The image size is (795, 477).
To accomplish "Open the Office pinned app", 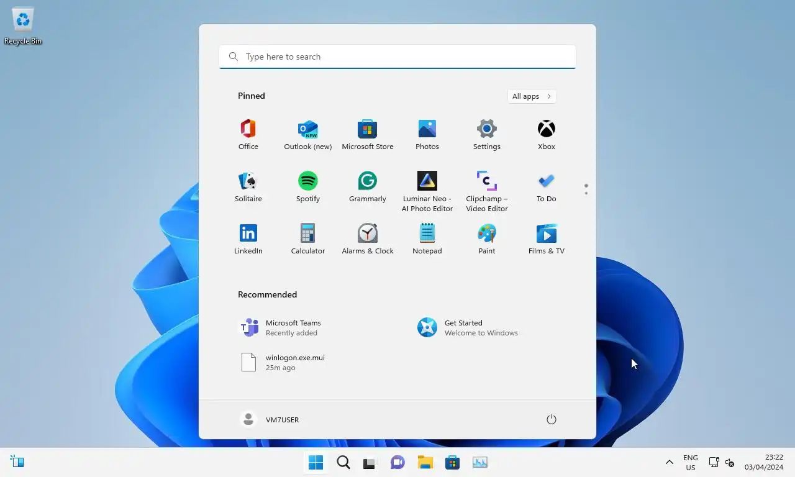I will pyautogui.click(x=248, y=135).
